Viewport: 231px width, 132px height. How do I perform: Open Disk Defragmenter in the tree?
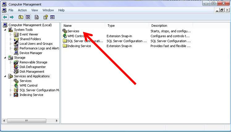(32, 67)
